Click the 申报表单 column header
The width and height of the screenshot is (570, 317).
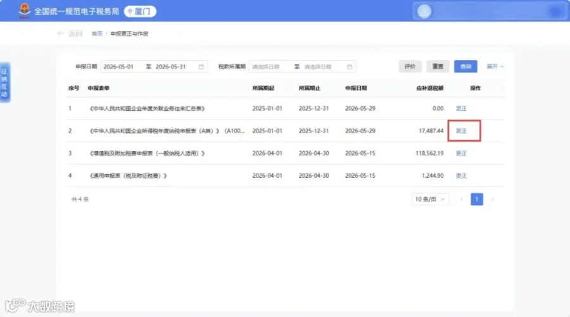pyautogui.click(x=99, y=88)
